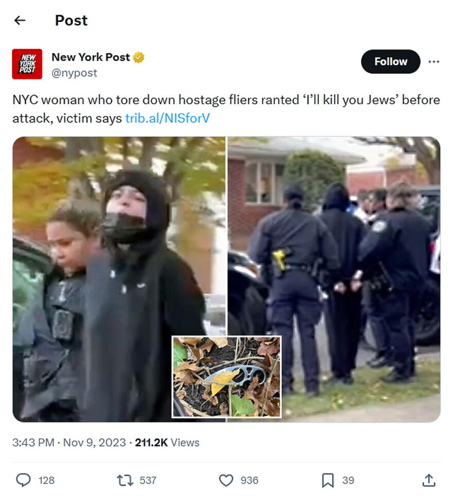View the right photo of police officers
This screenshot has width=453, height=498.
[334, 279]
